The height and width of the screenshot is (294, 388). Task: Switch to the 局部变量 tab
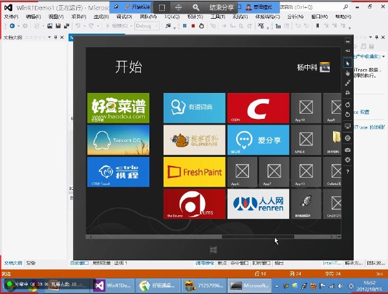tap(102, 263)
